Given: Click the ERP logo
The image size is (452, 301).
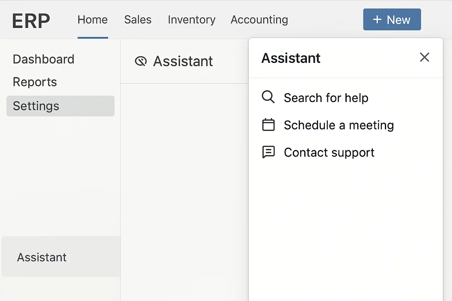Looking at the screenshot, I should coord(31,21).
